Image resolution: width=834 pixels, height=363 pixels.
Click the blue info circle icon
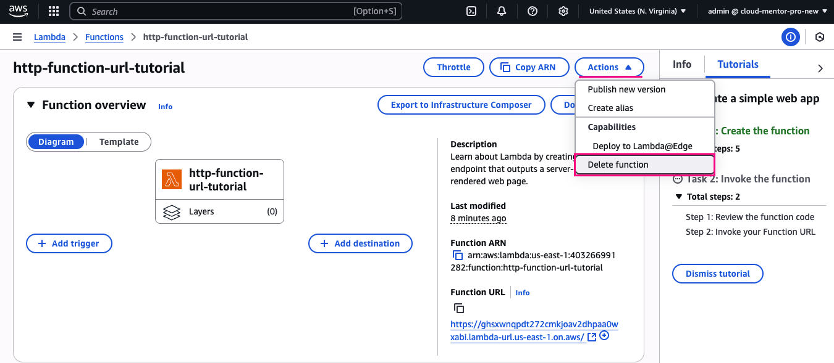click(x=790, y=37)
